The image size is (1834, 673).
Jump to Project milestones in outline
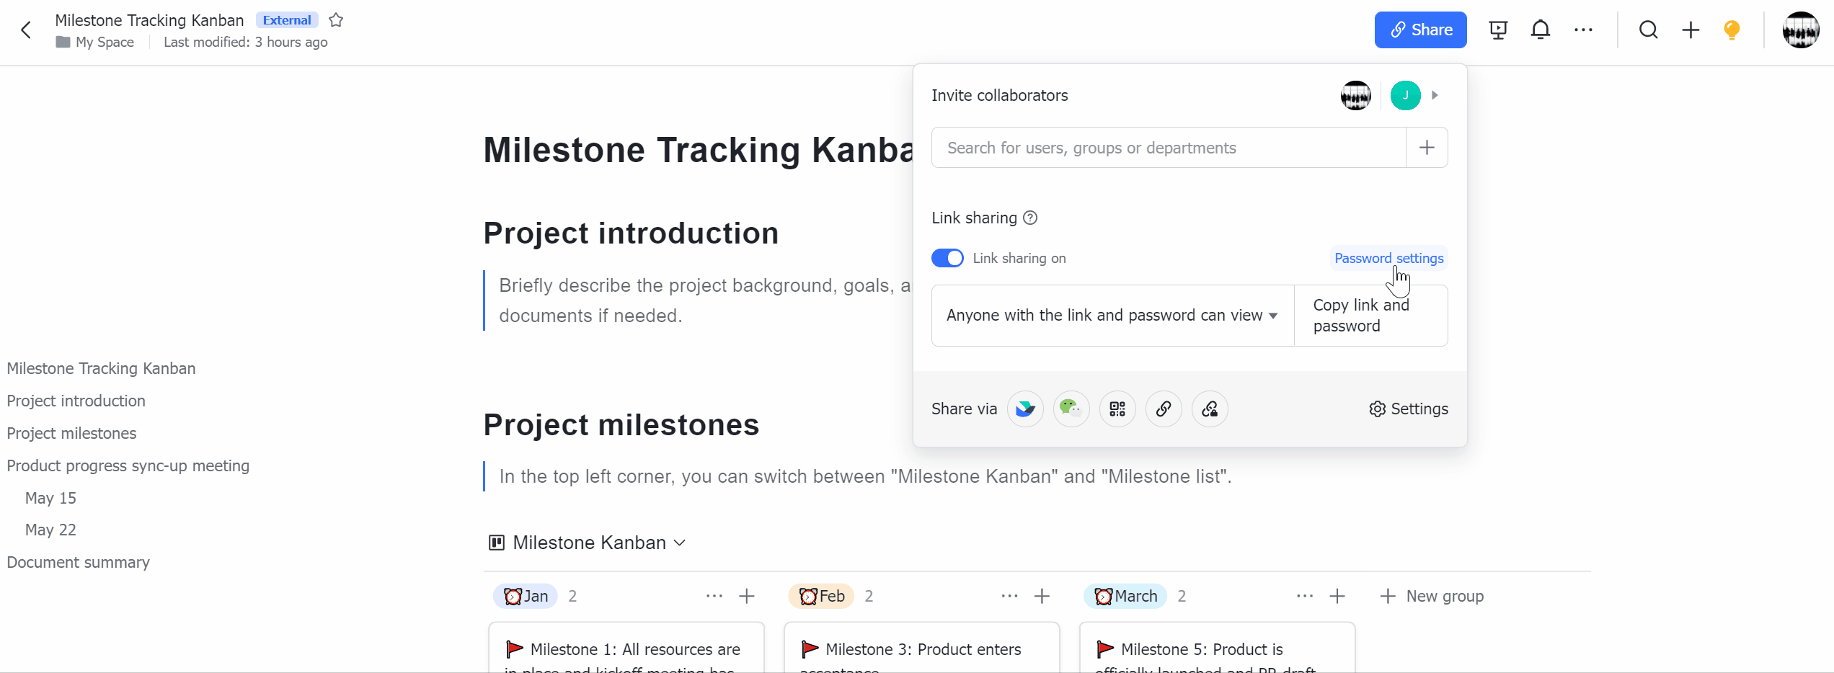click(71, 433)
